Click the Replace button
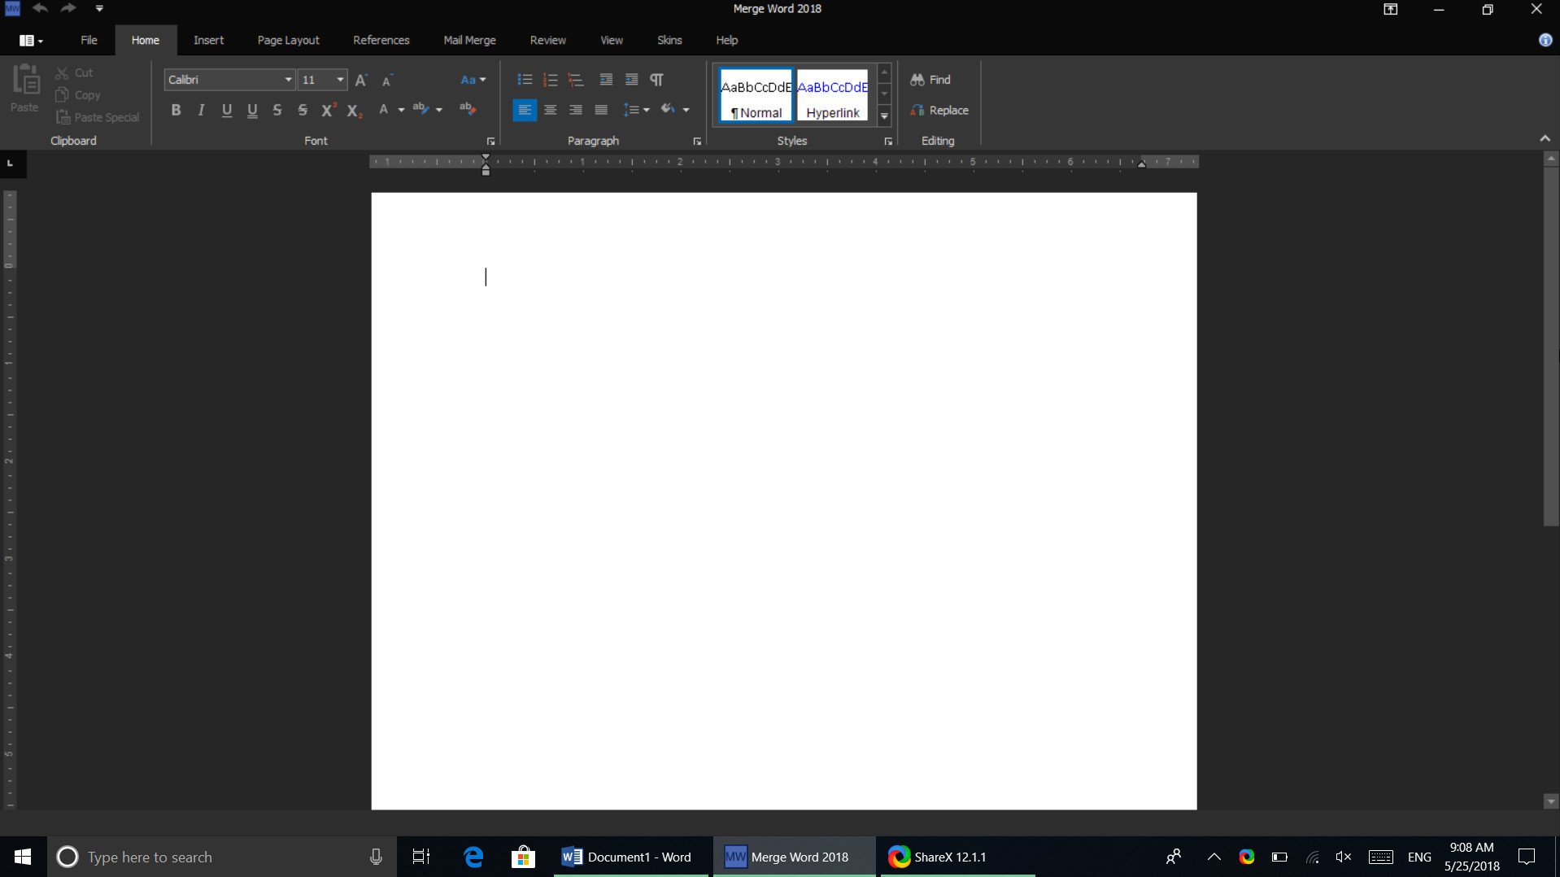1560x877 pixels. pos(939,111)
